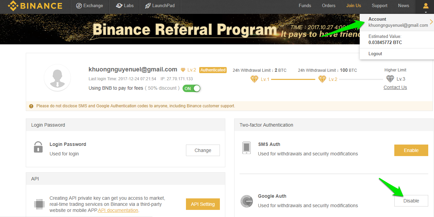Image resolution: width=434 pixels, height=217 pixels.
Task: Open the Contact Us link
Action: click(395, 87)
